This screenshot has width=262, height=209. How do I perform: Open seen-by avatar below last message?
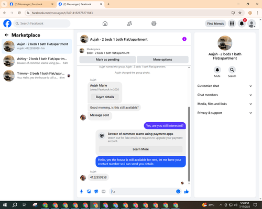[x=182, y=183]
